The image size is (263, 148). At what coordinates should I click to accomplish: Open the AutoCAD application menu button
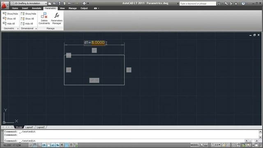[x=5, y=5]
